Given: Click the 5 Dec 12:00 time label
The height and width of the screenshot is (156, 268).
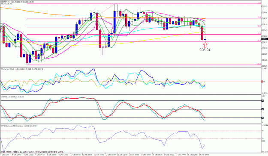Looking at the screenshot, I should pos(28,155).
